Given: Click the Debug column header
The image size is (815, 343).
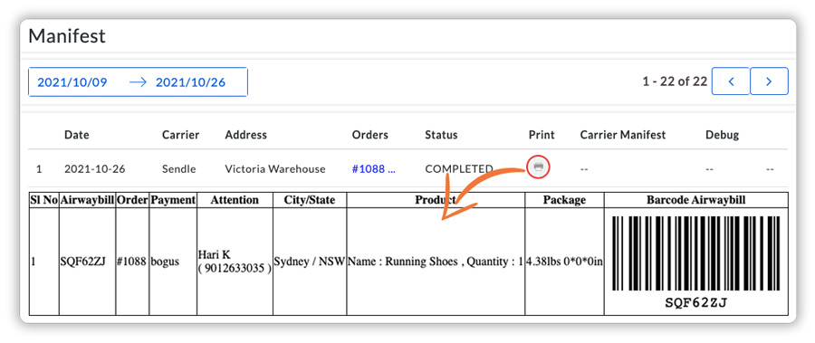Looking at the screenshot, I should point(722,135).
